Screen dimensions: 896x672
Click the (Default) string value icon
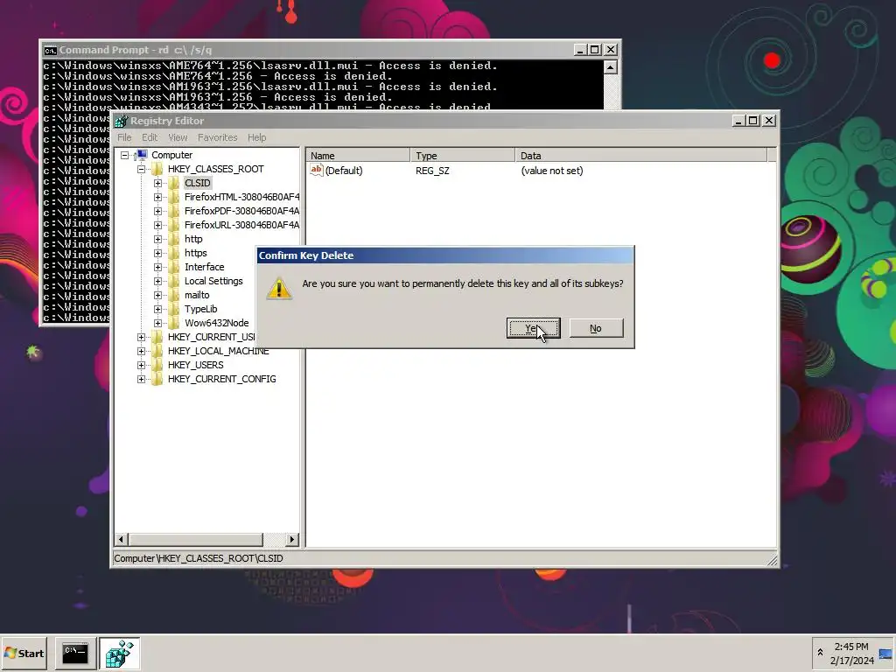317,171
